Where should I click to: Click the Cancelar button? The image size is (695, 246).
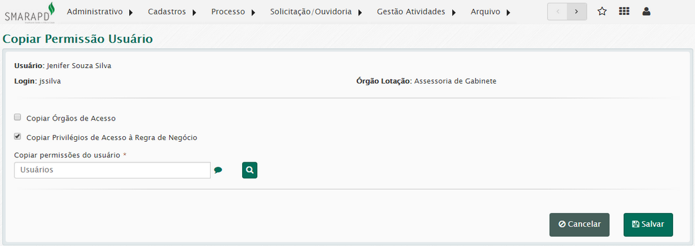pos(580,224)
